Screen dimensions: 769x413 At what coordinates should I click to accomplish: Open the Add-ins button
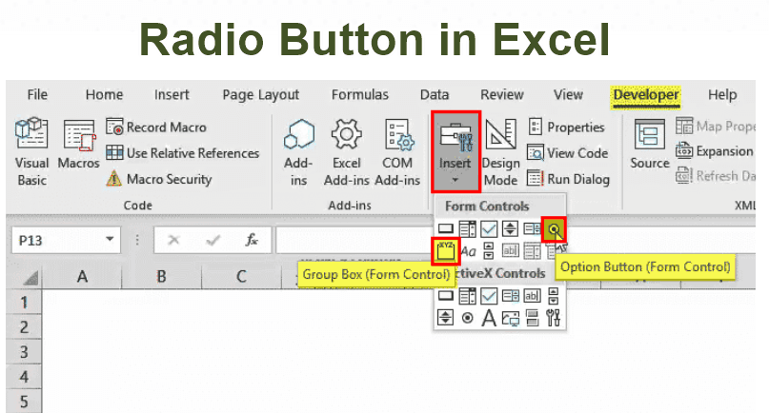click(298, 152)
